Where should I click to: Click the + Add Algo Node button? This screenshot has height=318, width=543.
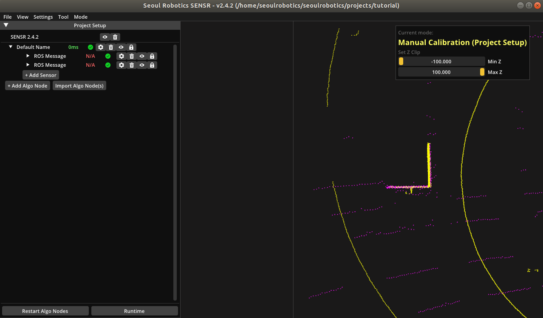click(28, 85)
